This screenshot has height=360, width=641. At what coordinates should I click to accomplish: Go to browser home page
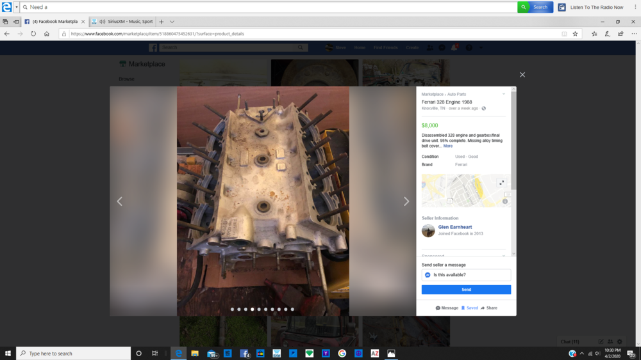[47, 34]
